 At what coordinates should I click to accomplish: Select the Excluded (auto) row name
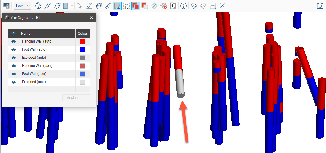(x=34, y=58)
